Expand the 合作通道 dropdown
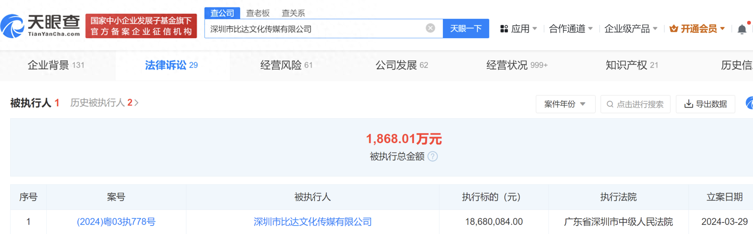Image resolution: width=753 pixels, height=234 pixels. tap(571, 29)
